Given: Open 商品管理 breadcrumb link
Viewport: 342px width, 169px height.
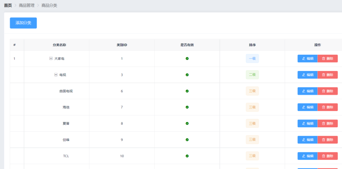Looking at the screenshot, I should pos(27,5).
